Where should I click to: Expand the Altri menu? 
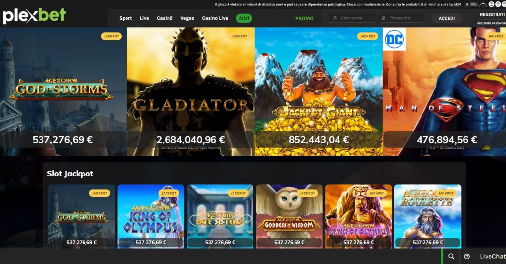(x=244, y=18)
